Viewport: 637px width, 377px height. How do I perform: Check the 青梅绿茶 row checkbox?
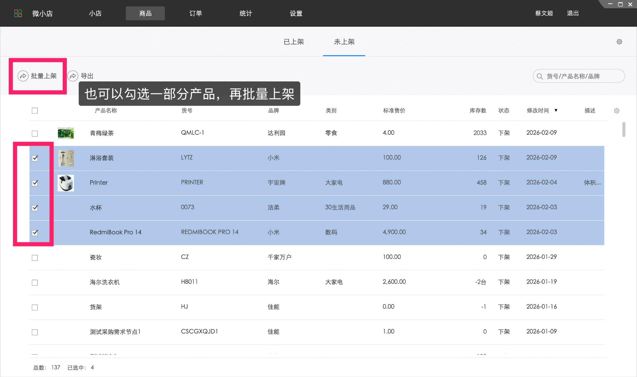click(35, 134)
